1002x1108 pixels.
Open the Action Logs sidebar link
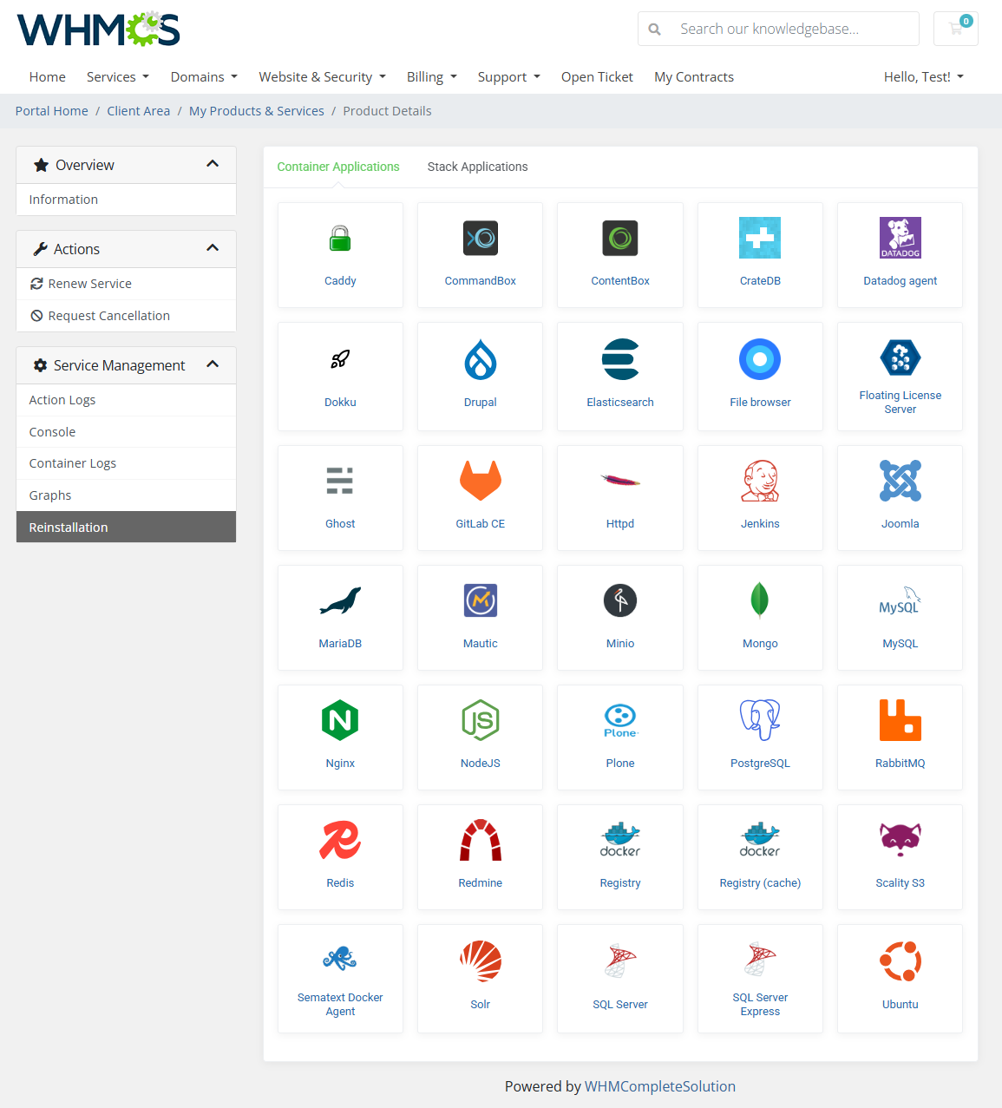point(126,400)
